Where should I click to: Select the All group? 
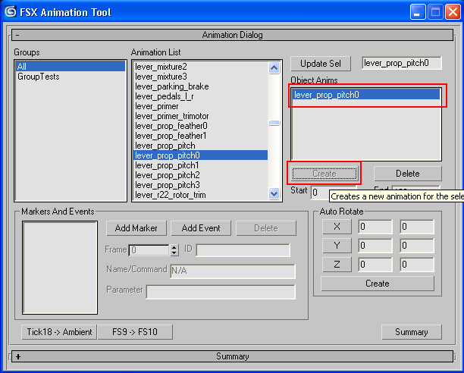[x=71, y=66]
